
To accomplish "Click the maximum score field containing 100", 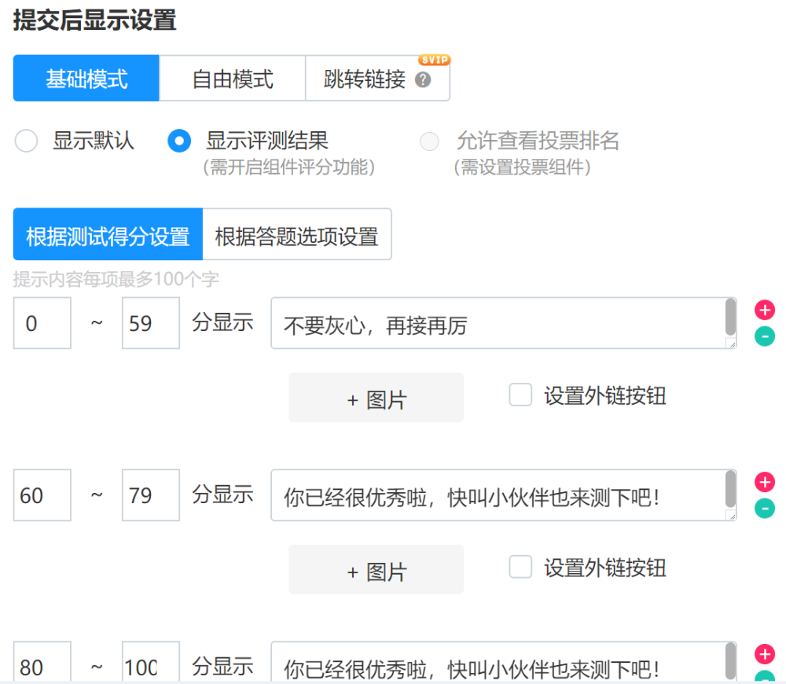I will (x=151, y=662).
